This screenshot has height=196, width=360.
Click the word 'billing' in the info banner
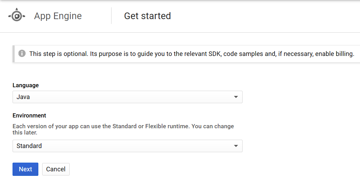pyautogui.click(x=344, y=54)
